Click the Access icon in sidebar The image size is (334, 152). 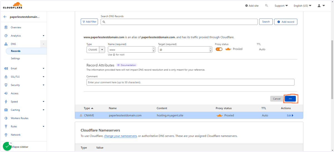tap(6, 93)
